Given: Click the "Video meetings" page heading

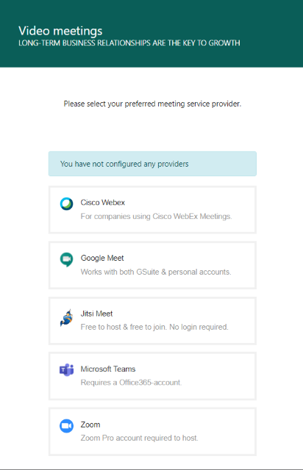Looking at the screenshot, I should click(60, 31).
